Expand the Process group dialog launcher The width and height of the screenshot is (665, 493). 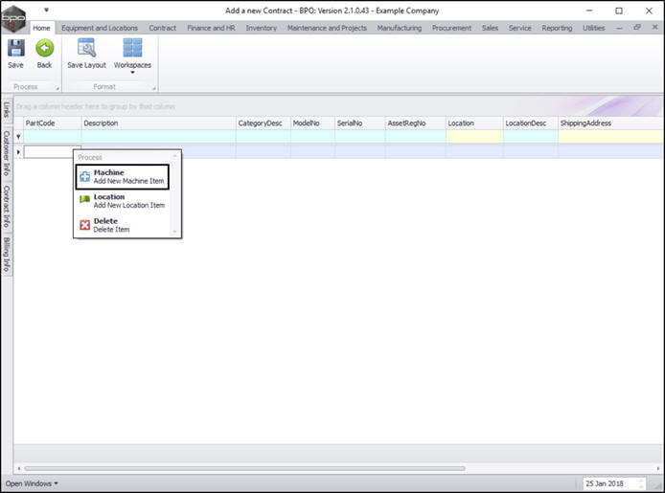pos(57,88)
